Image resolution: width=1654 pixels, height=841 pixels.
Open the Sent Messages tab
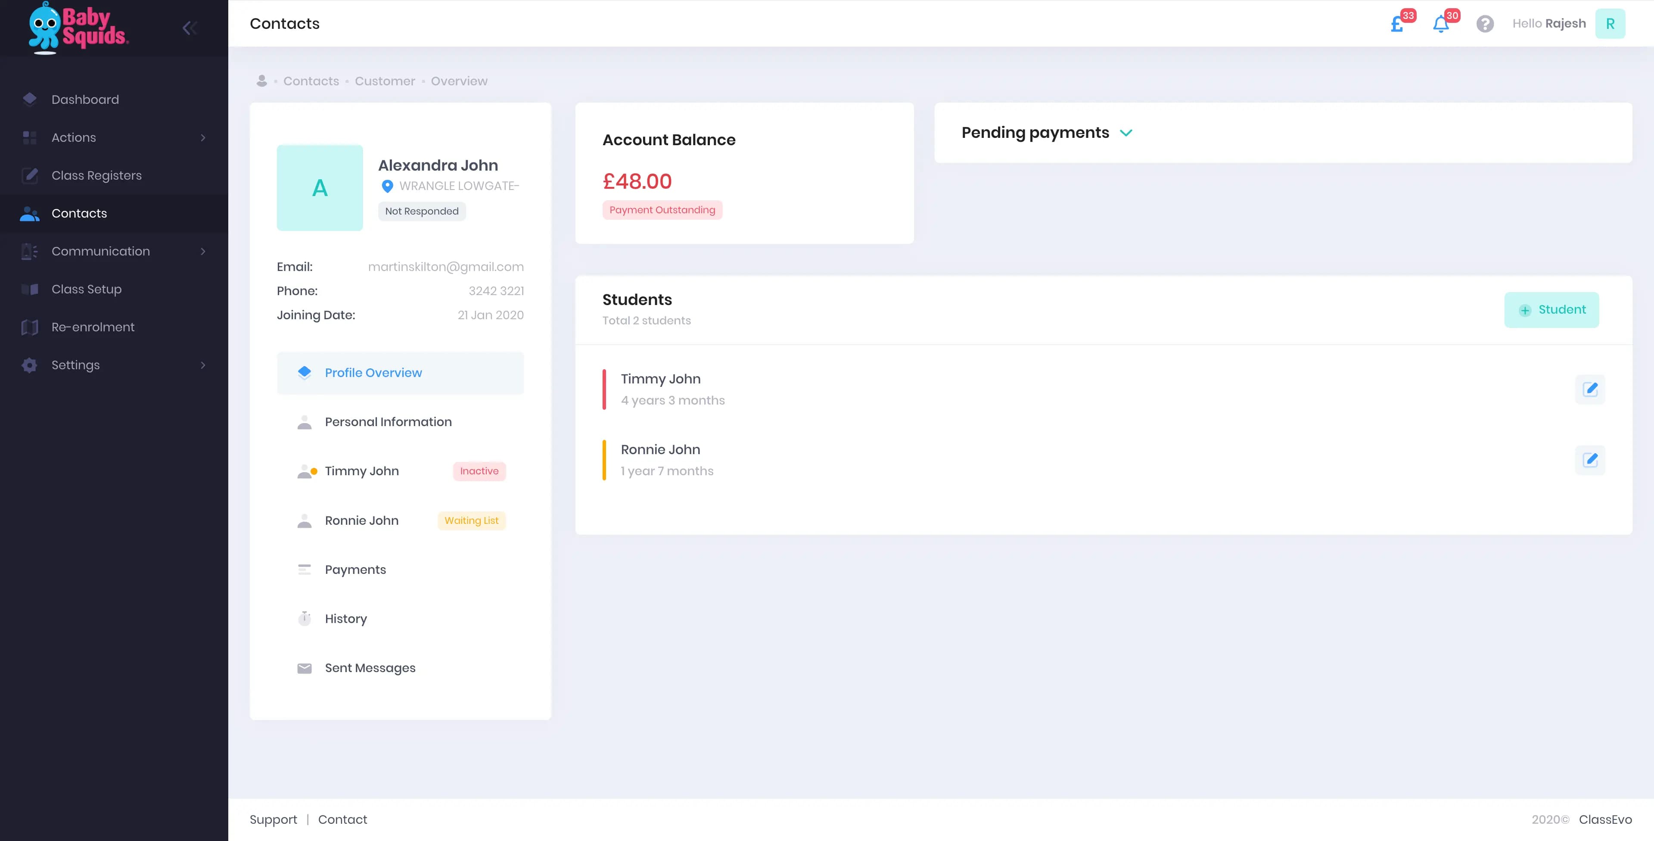click(370, 668)
